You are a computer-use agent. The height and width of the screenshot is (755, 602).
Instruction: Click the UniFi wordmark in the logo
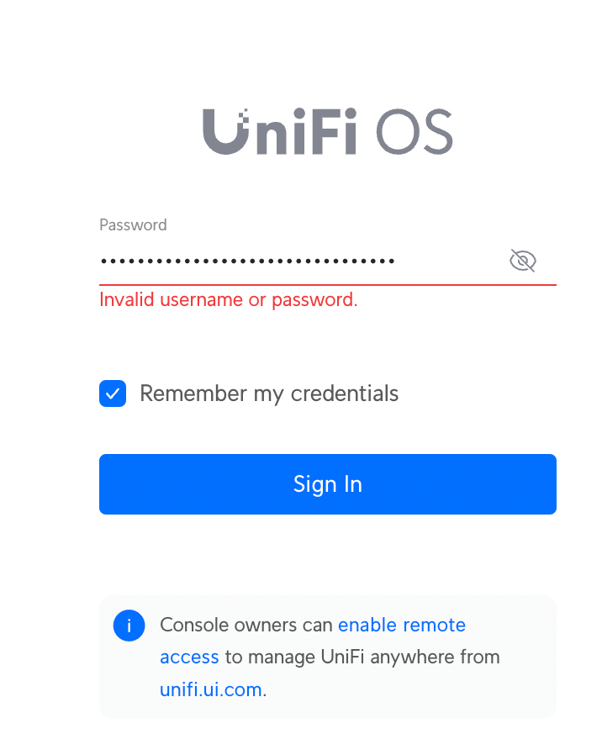[x=280, y=131]
